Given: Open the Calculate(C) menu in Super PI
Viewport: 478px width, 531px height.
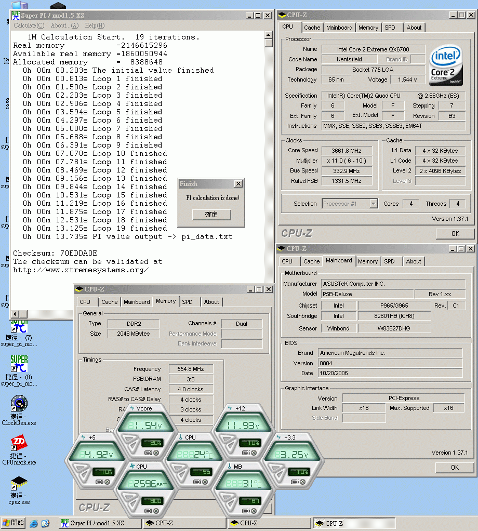Looking at the screenshot, I should pyautogui.click(x=29, y=25).
